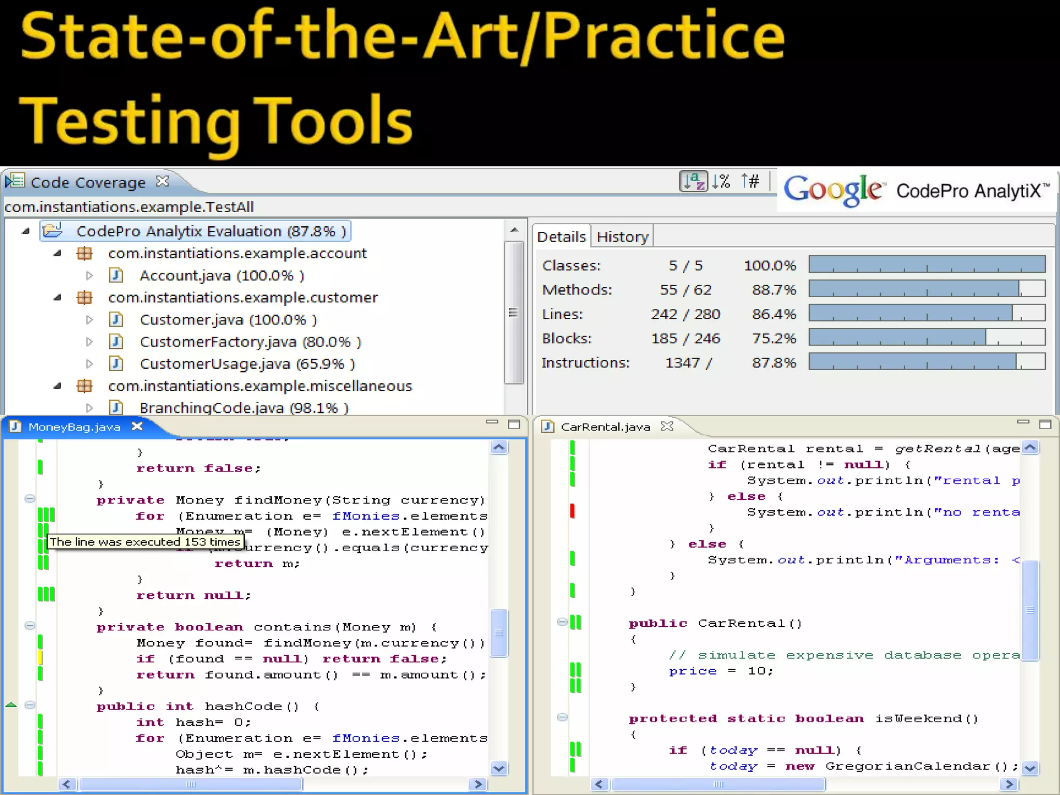The width and height of the screenshot is (1060, 795).
Task: Close the MoneyBag.java editor tab
Action: pos(137,426)
